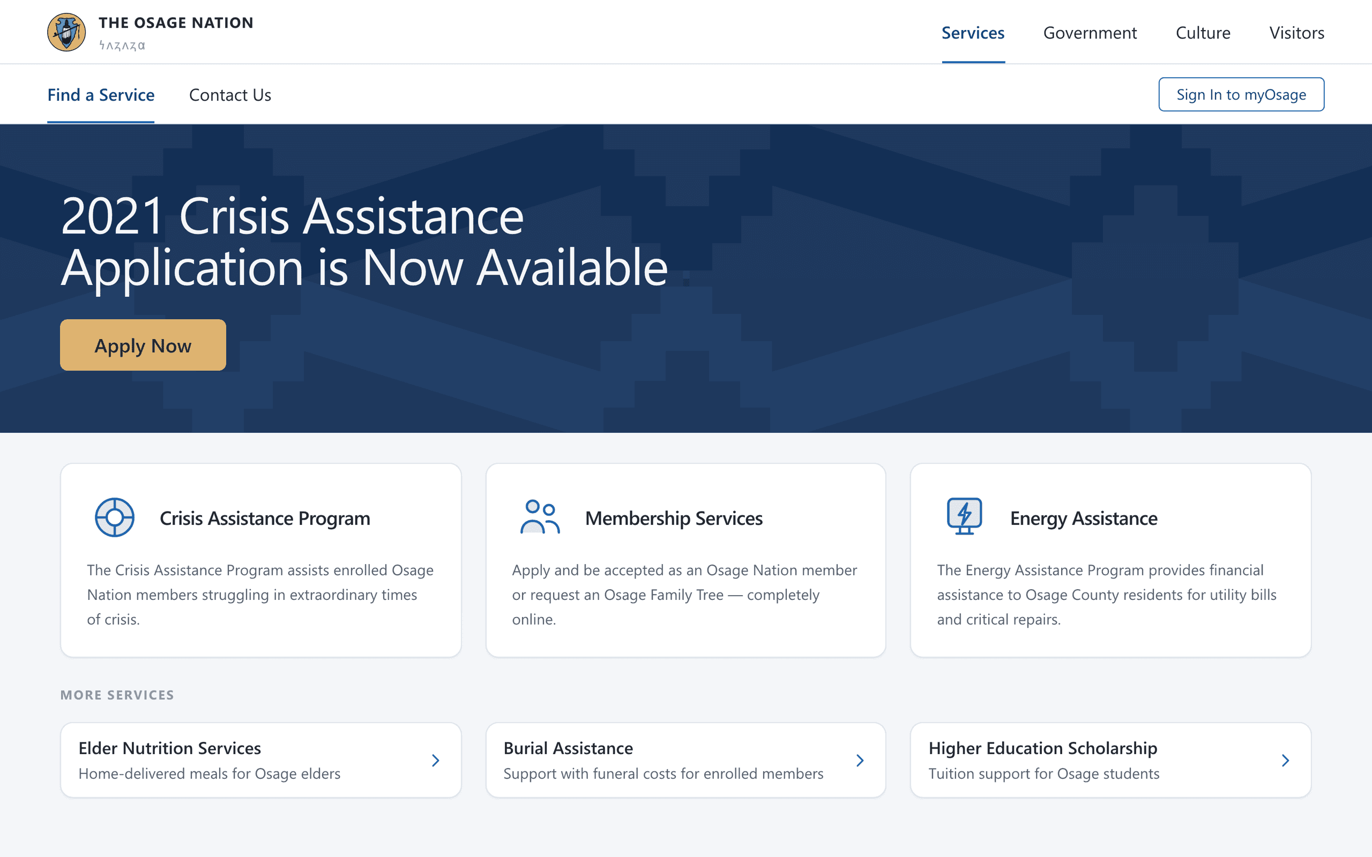Open the Culture menu
The height and width of the screenshot is (857, 1372).
1203,33
